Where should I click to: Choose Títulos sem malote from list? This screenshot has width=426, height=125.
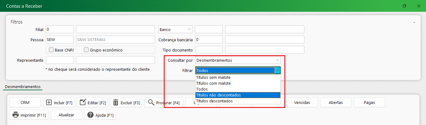pos(214,78)
